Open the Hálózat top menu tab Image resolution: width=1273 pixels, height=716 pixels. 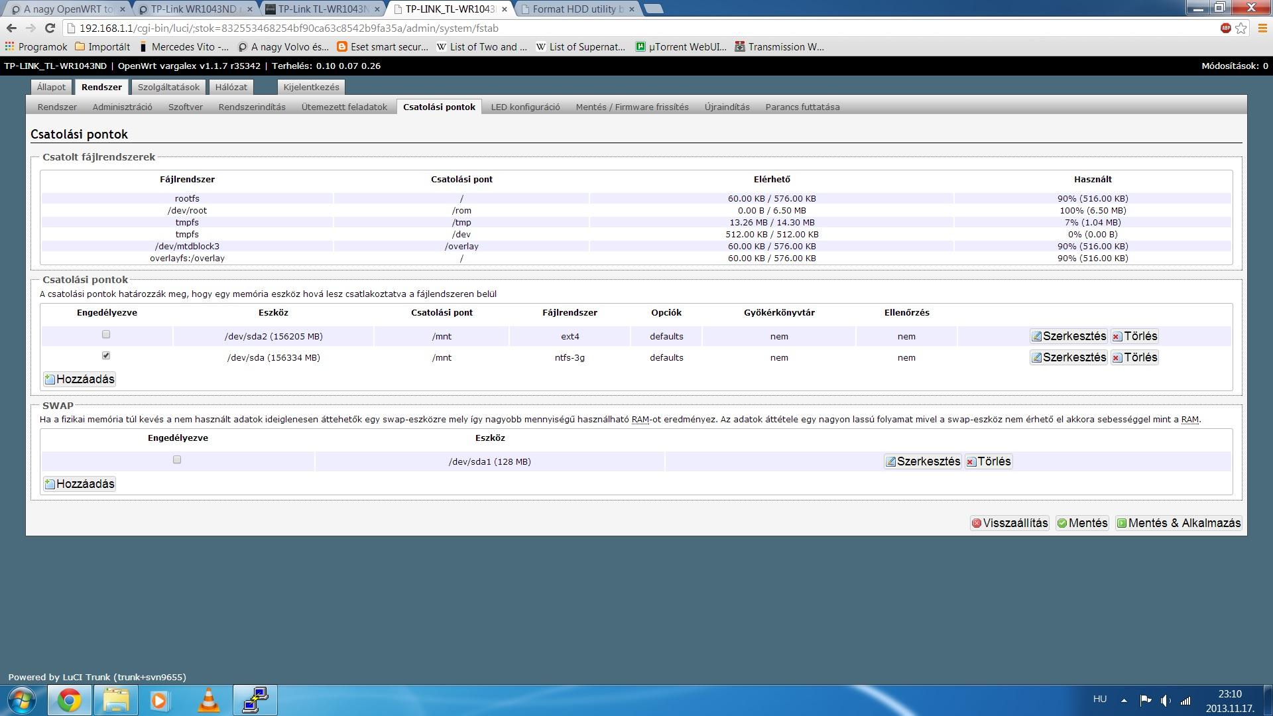(231, 87)
